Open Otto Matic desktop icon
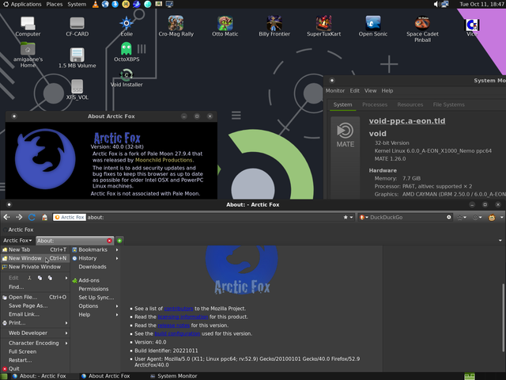Screen dimensions: 506x380 [225, 26]
